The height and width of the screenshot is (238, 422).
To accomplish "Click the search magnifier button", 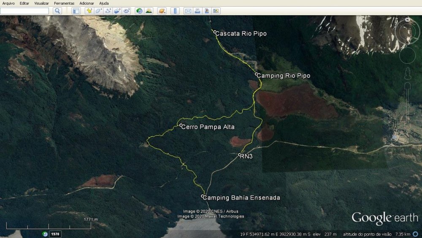I will pyautogui.click(x=58, y=11).
